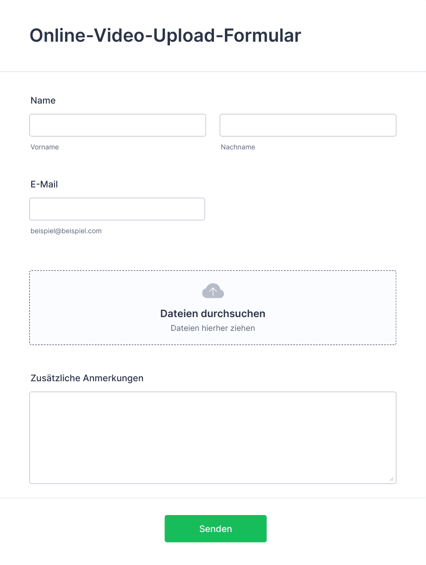Viewport: 426px width, 565px height.
Task: Submit the form with the Senden button
Action: pyautogui.click(x=216, y=529)
